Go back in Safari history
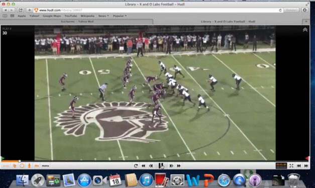Image resolution: width=315 pixels, height=188 pixels. pos(6,10)
